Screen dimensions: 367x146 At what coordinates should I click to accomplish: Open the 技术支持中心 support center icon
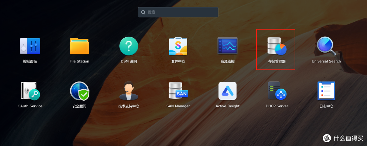point(129,91)
